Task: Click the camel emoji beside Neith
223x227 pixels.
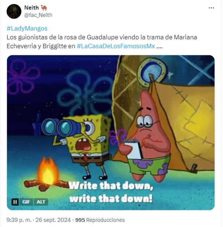Action: coord(44,8)
